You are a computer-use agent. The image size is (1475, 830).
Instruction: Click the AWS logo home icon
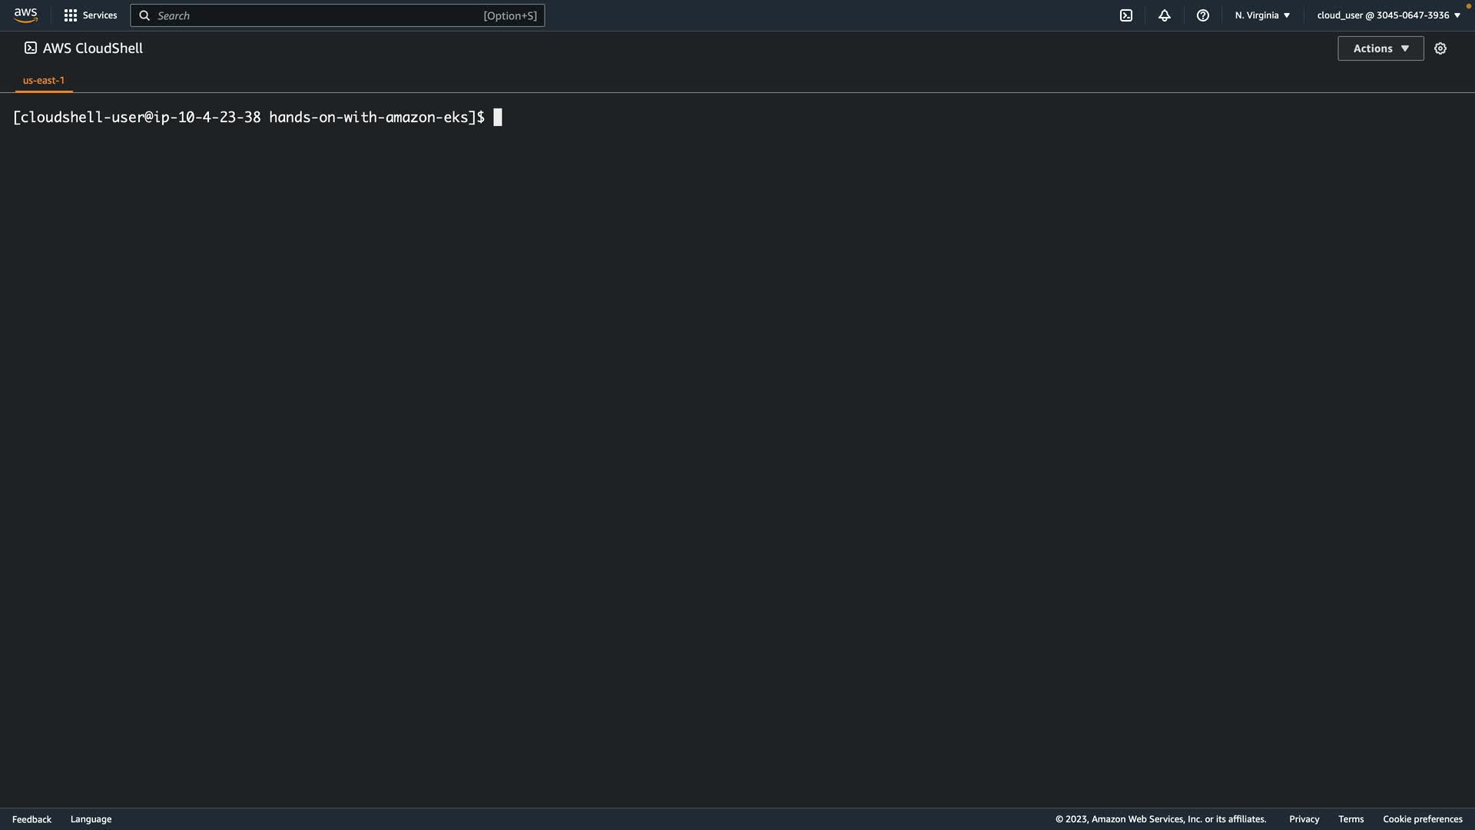pyautogui.click(x=25, y=15)
